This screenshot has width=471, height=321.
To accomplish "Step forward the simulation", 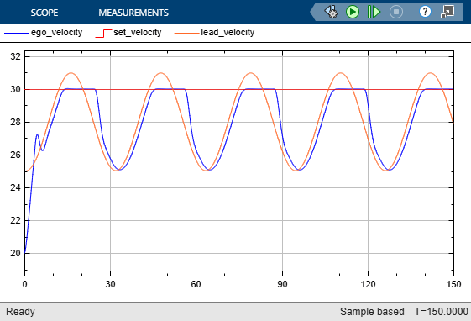I will point(374,12).
